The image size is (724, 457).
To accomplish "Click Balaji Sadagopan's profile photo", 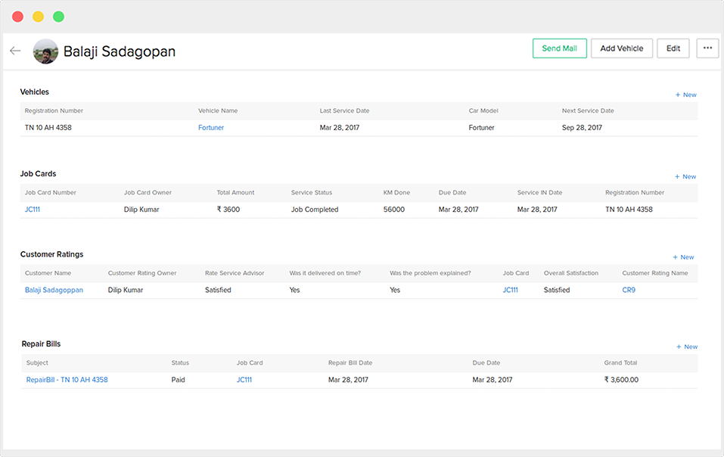I will [45, 51].
